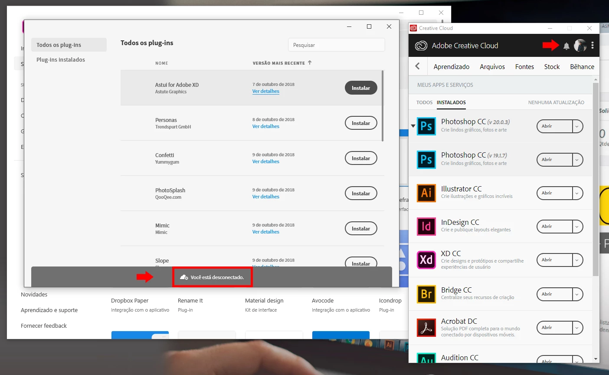Viewport: 609px width, 375px height.
Task: Open dropdown arrow beside Bridge CC Abrir
Action: click(577, 294)
